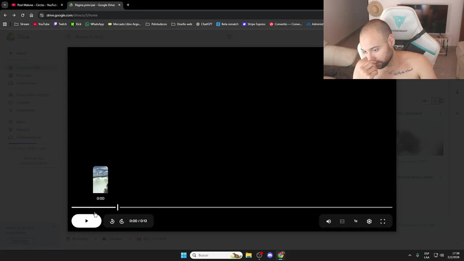
Task: Open the Beta rematch bookmark
Action: 227,24
